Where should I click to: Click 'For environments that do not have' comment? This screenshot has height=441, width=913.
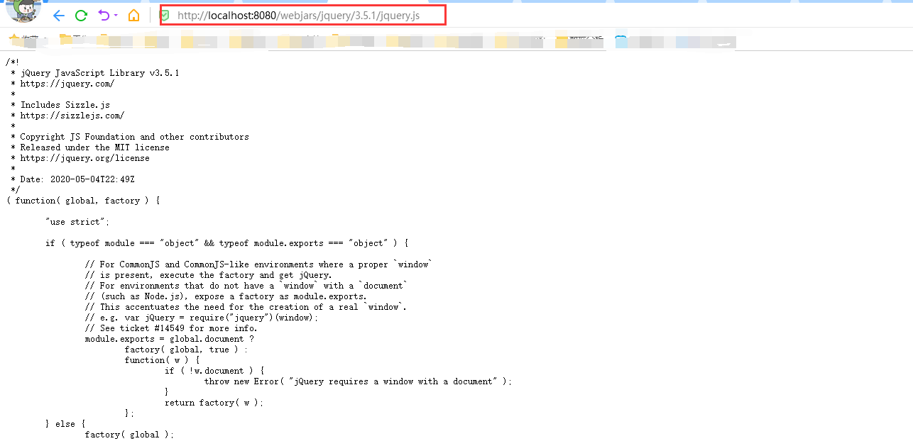[x=246, y=286]
